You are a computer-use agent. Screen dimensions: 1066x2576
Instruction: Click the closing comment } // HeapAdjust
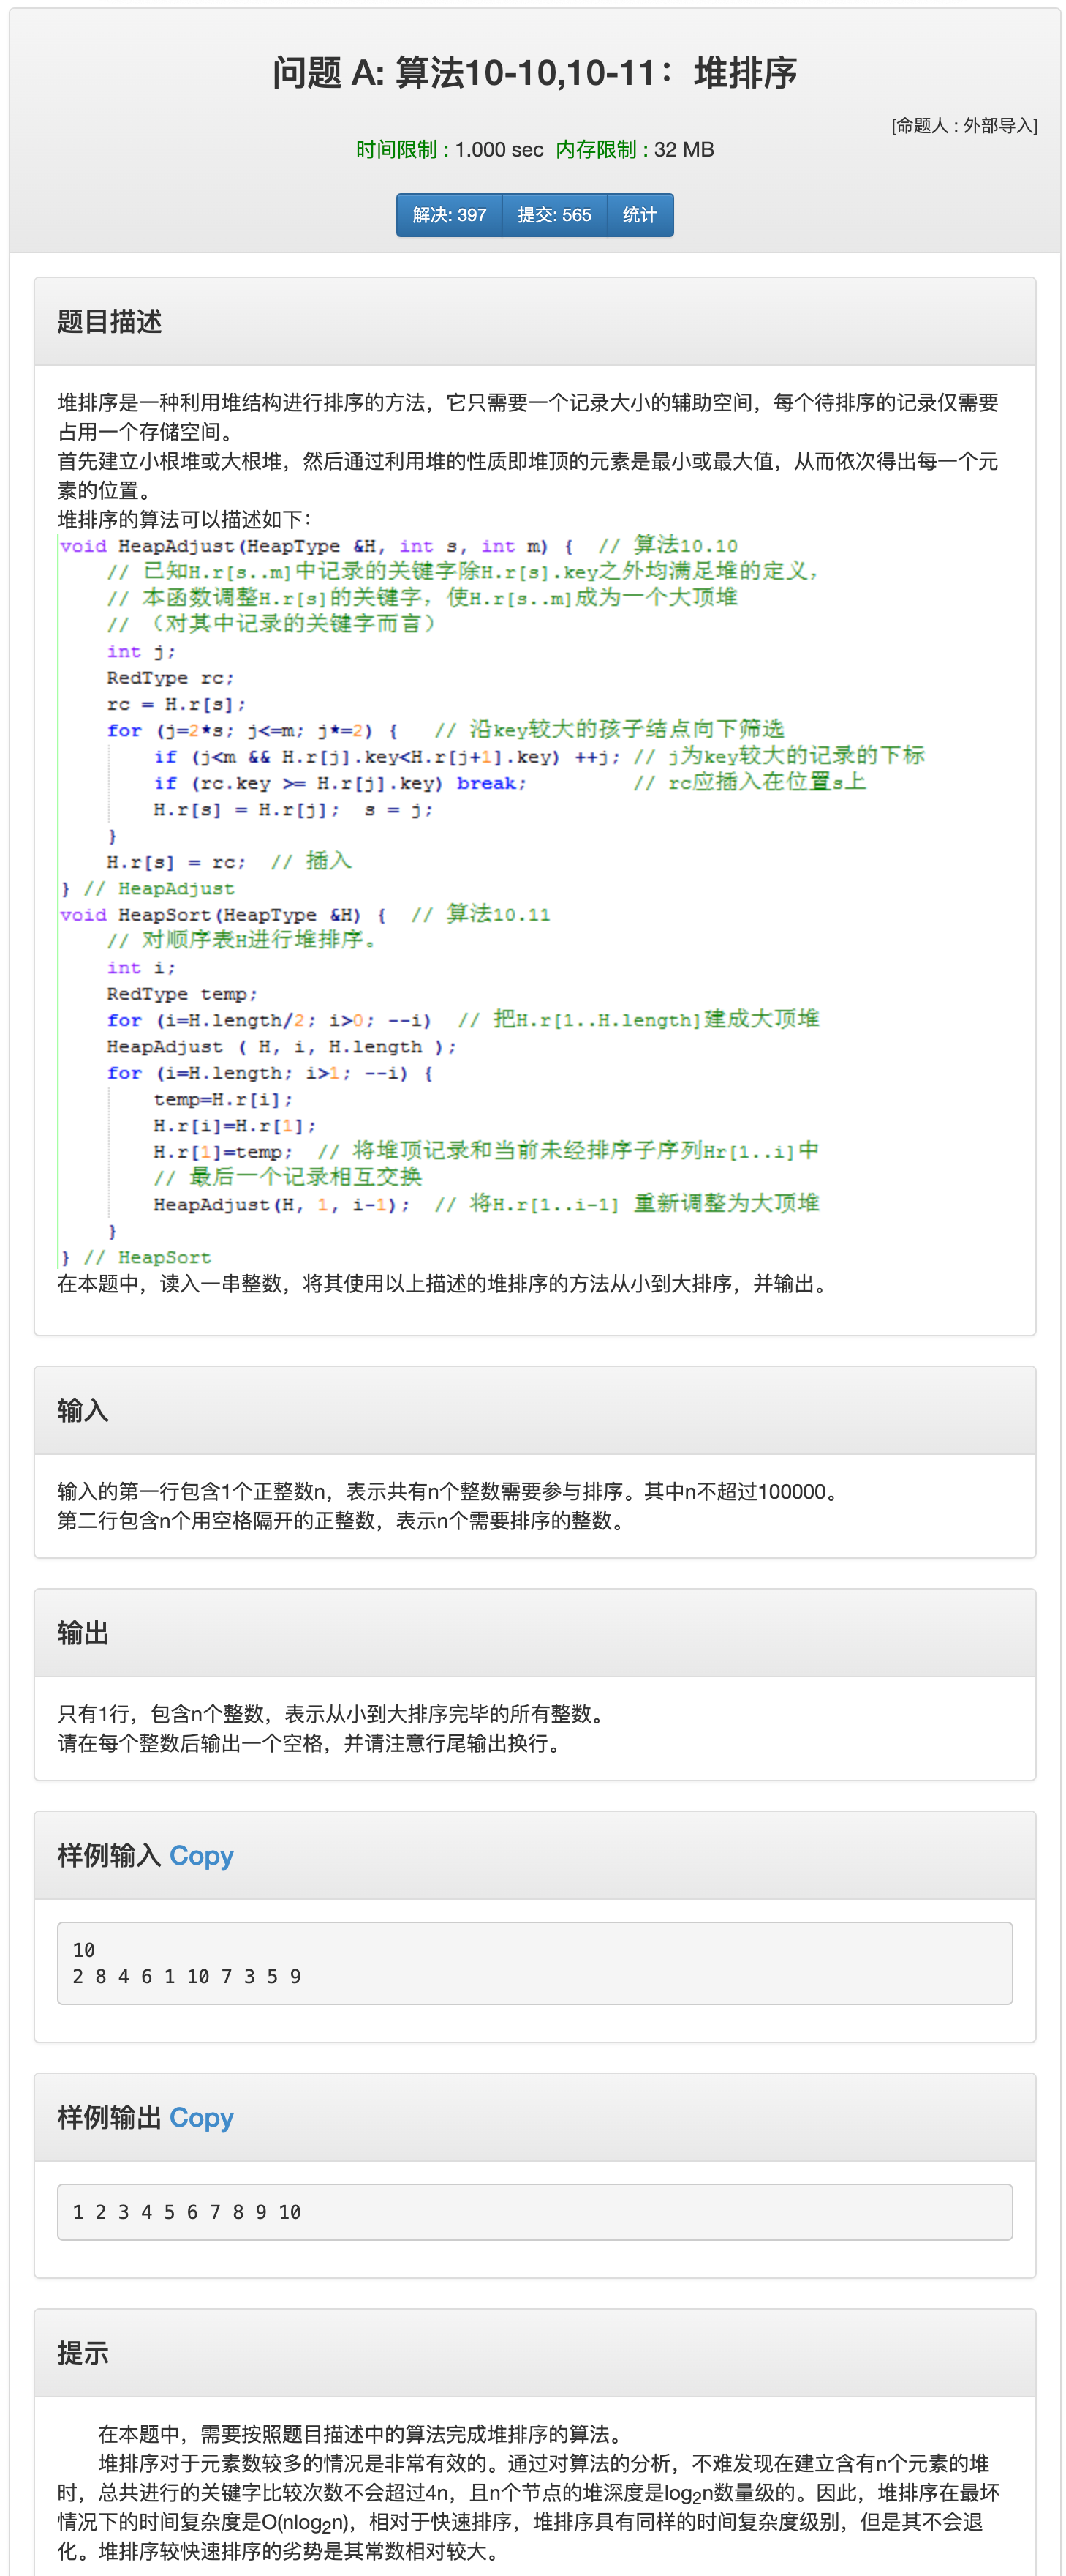coord(148,888)
